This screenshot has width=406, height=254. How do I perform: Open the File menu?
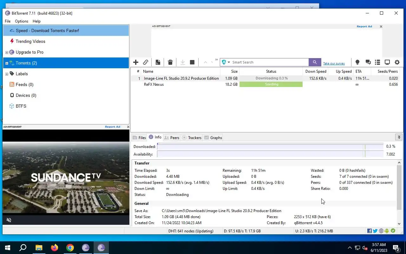(x=8, y=21)
